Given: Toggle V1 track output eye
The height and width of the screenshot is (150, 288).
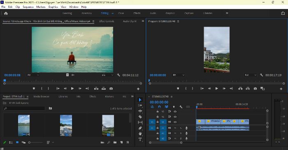Looking at the screenshot, I should (x=175, y=122).
